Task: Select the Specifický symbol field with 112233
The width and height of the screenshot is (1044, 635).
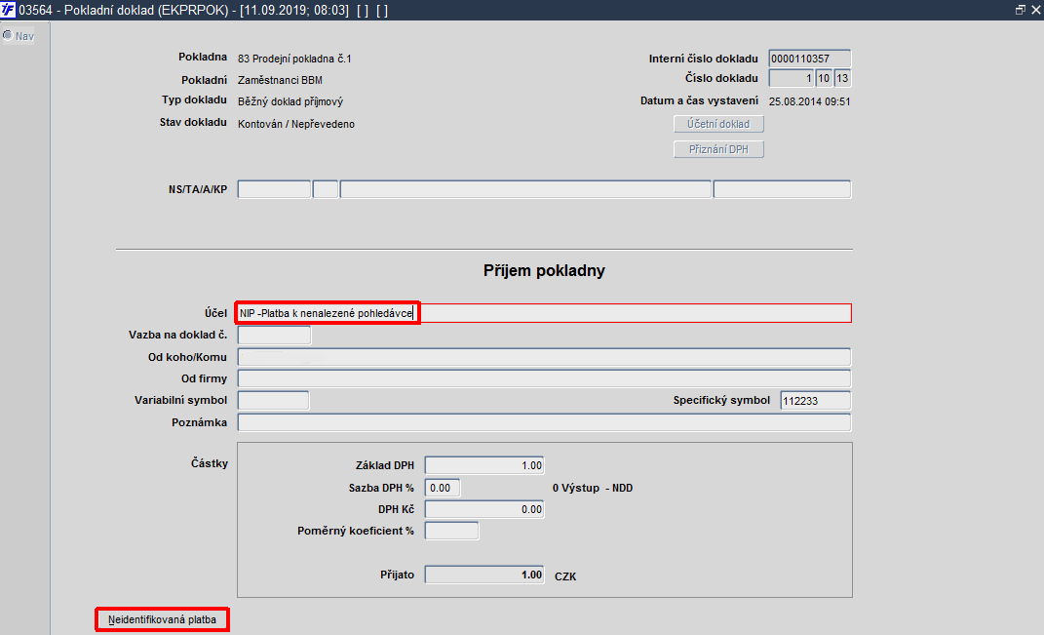Action: pos(816,401)
